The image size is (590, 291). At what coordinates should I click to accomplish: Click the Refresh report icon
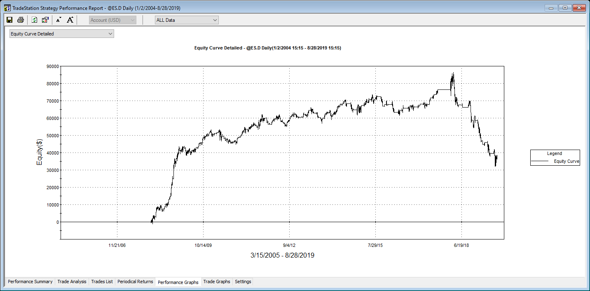coord(35,20)
